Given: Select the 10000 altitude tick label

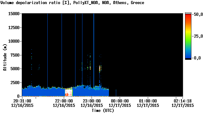Looking at the screenshot, I should coord(14,41).
